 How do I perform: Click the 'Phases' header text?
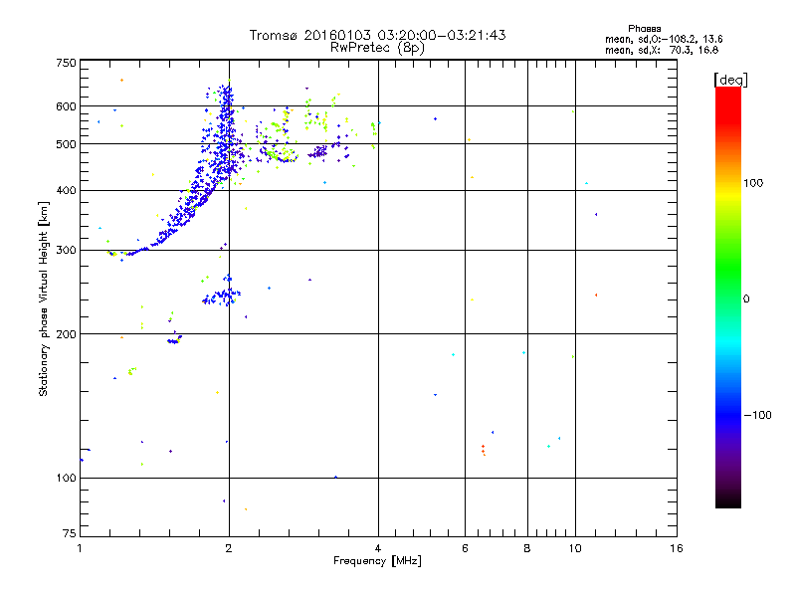tap(644, 29)
